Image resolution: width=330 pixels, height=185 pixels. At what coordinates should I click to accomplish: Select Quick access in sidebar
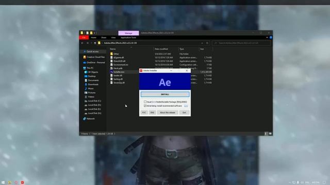92,51
